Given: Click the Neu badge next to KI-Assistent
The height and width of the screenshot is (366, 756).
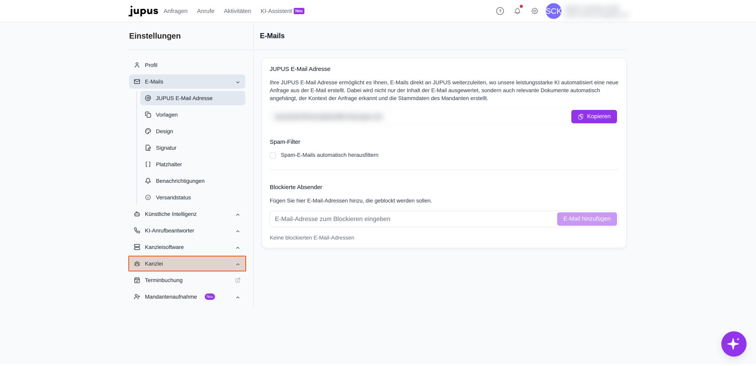Looking at the screenshot, I should [x=299, y=11].
